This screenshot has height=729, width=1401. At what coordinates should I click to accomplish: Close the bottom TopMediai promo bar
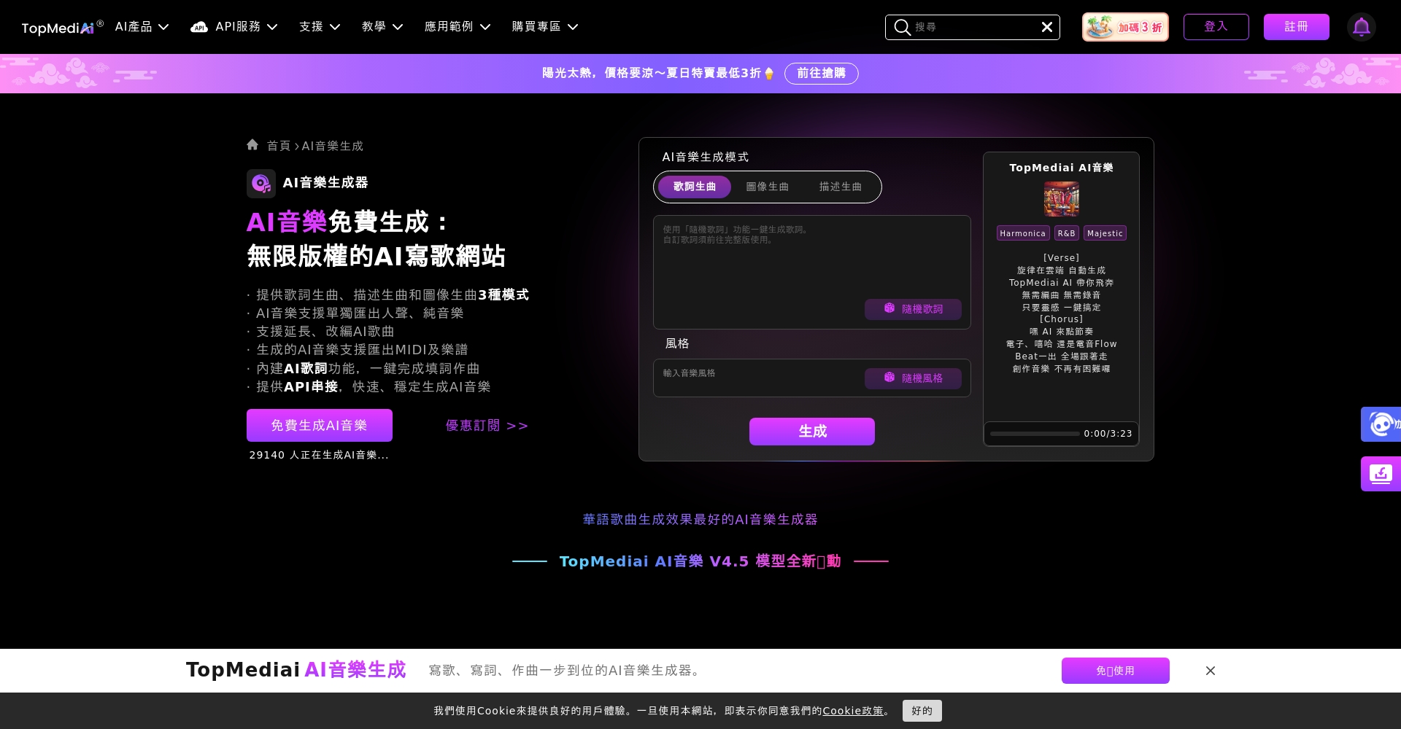(x=1211, y=671)
